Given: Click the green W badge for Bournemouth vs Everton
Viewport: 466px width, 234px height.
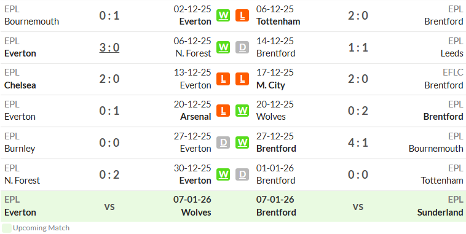Looking at the screenshot, I should click(x=223, y=15).
